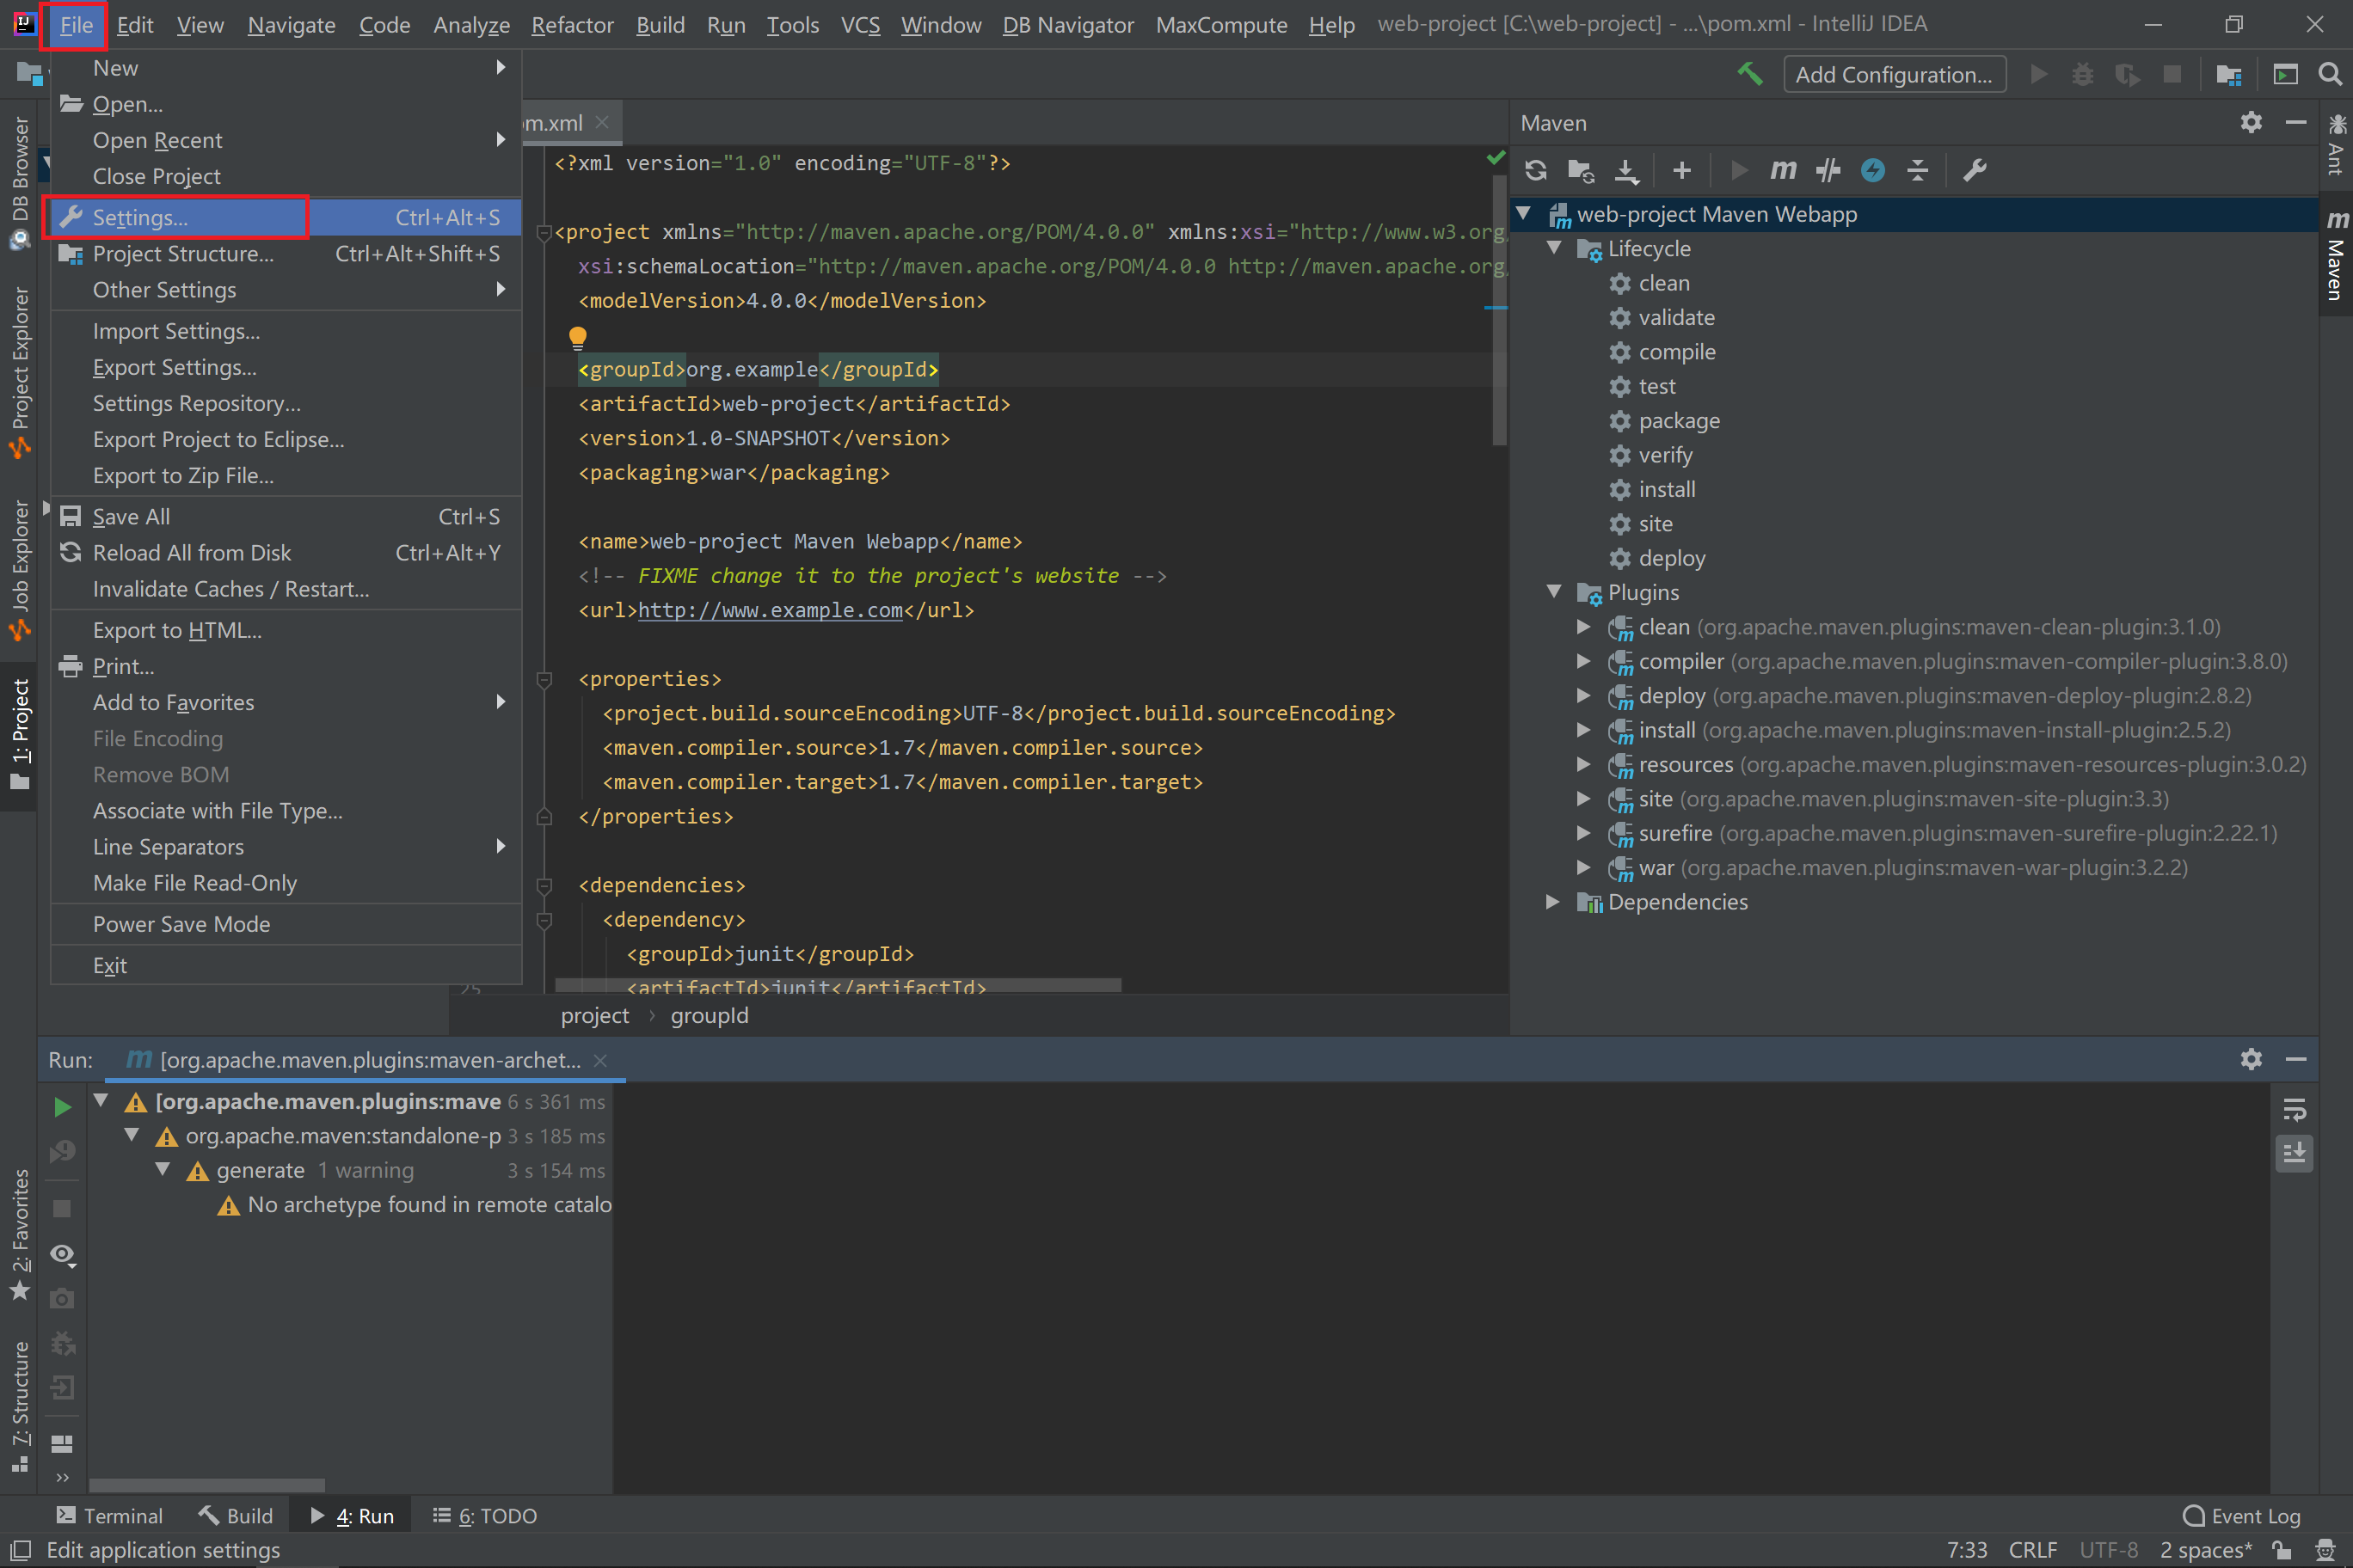Toggle Skip Tests mode lightning icon
Image resolution: width=2353 pixels, height=1568 pixels.
[1873, 170]
